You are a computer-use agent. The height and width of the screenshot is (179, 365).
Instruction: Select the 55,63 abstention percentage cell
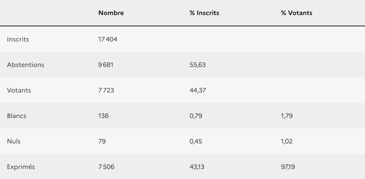click(197, 65)
